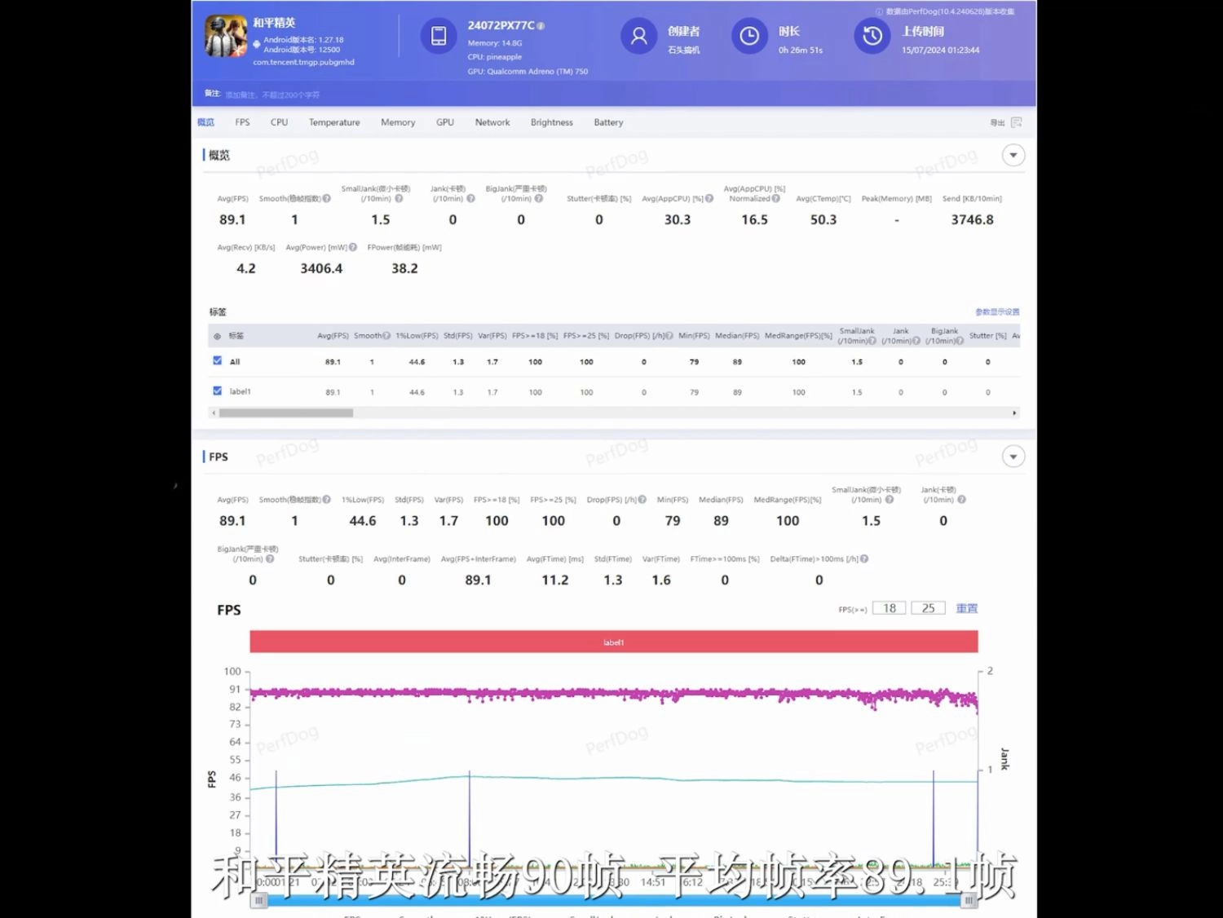Image resolution: width=1223 pixels, height=918 pixels.
Task: Open the Battery tab
Action: (608, 122)
